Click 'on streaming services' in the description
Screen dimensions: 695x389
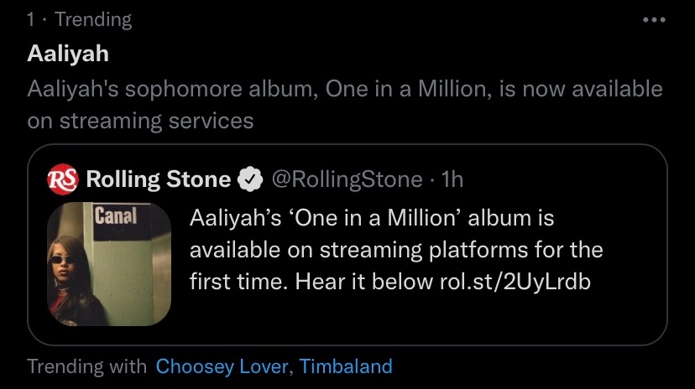point(139,120)
